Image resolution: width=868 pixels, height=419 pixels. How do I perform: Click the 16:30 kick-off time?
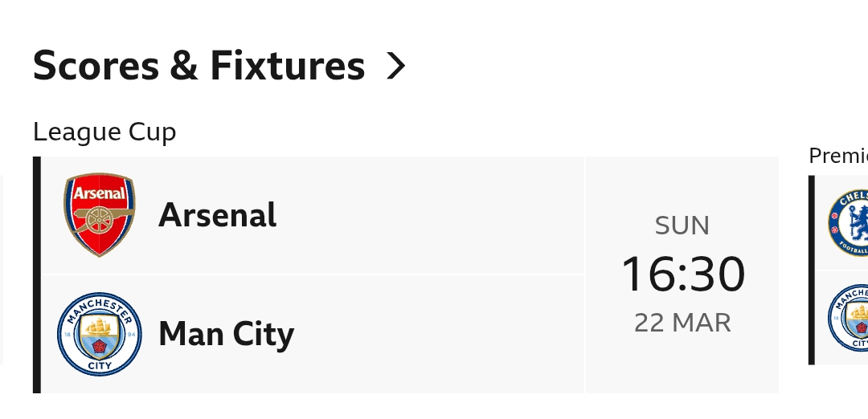(x=683, y=274)
